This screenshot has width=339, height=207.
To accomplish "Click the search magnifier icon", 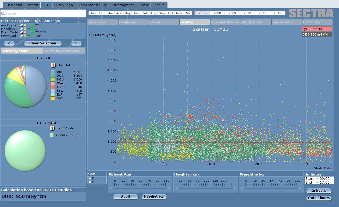I will [3, 14].
